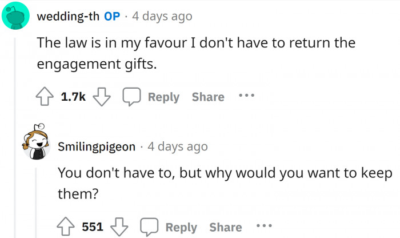Click speech bubble icon on Smilingpigeon's reply
The image size is (400, 238).
(149, 227)
